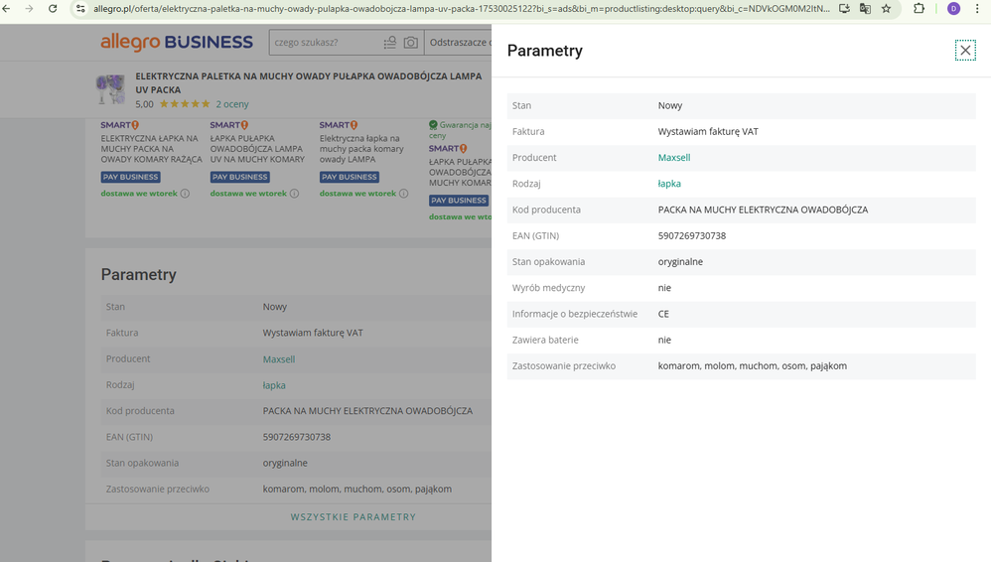The height and width of the screenshot is (562, 991).
Task: Click the 'łapka' type link in panel
Action: [669, 184]
